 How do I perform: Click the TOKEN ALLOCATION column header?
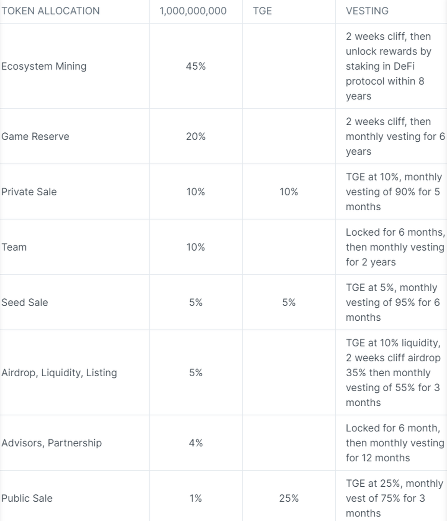click(x=51, y=11)
